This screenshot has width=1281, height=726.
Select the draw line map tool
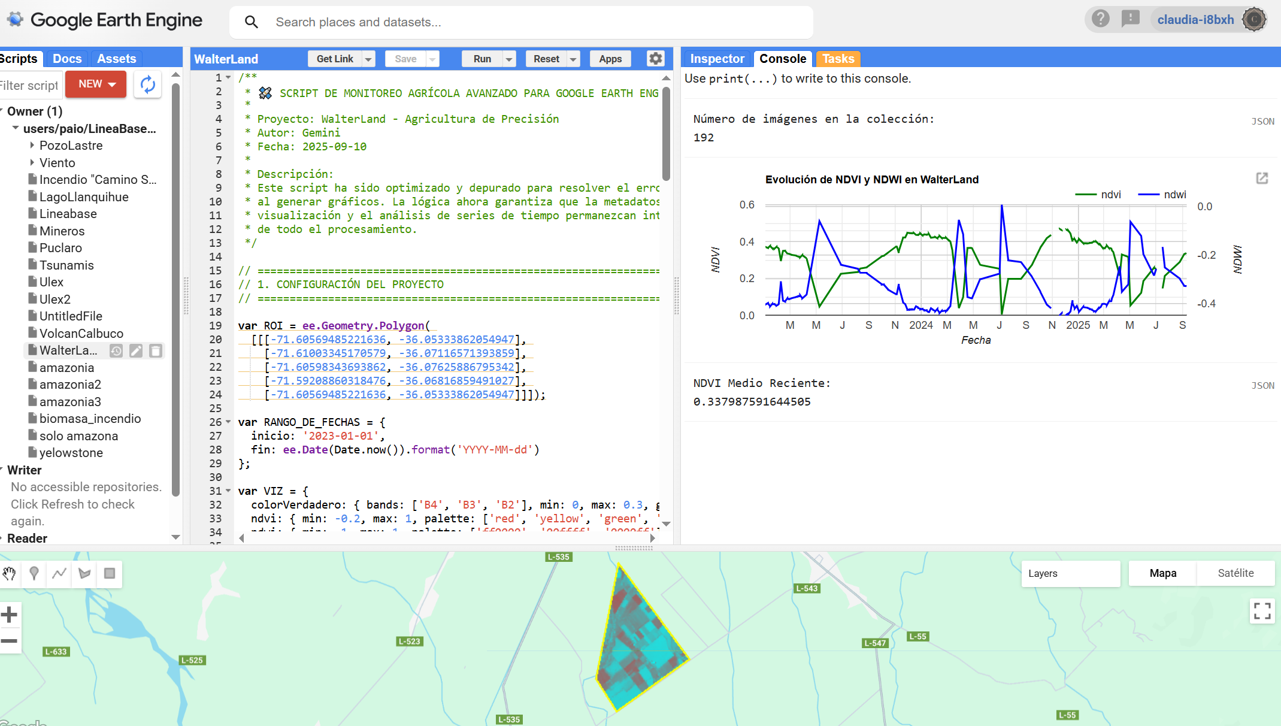59,573
